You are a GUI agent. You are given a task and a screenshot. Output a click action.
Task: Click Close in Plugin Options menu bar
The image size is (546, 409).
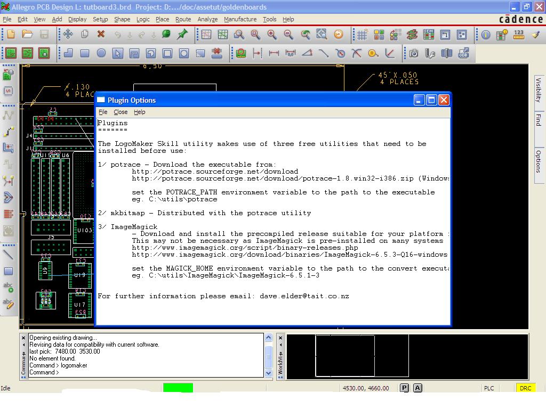pyautogui.click(x=121, y=112)
